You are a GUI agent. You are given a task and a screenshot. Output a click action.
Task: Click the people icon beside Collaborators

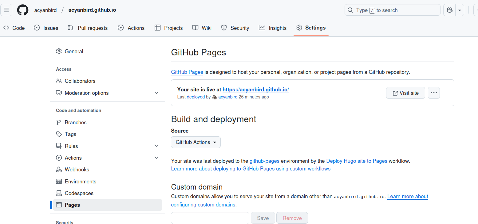59,81
